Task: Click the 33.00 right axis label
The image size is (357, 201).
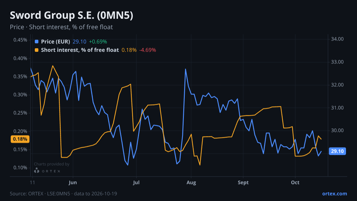Action: tap(337, 62)
